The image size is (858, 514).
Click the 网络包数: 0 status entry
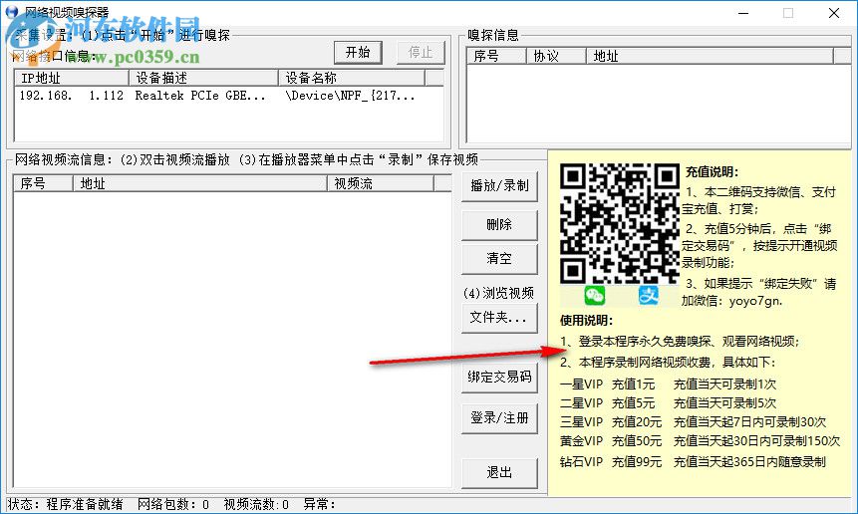(x=173, y=504)
